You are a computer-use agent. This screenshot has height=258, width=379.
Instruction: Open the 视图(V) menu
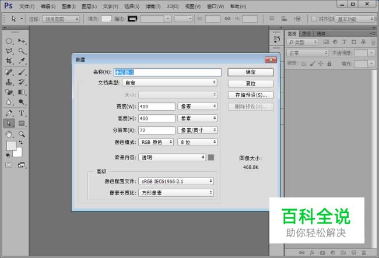[x=193, y=6]
